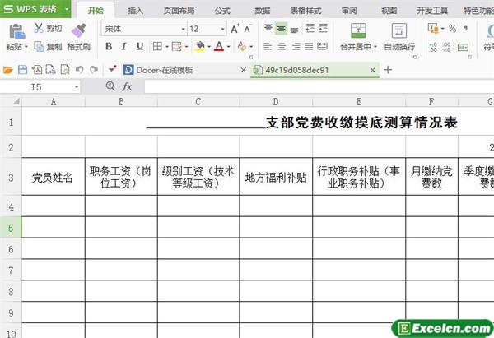This screenshot has width=494, height=338.
Task: Open file with the folder icon
Action: (8, 71)
